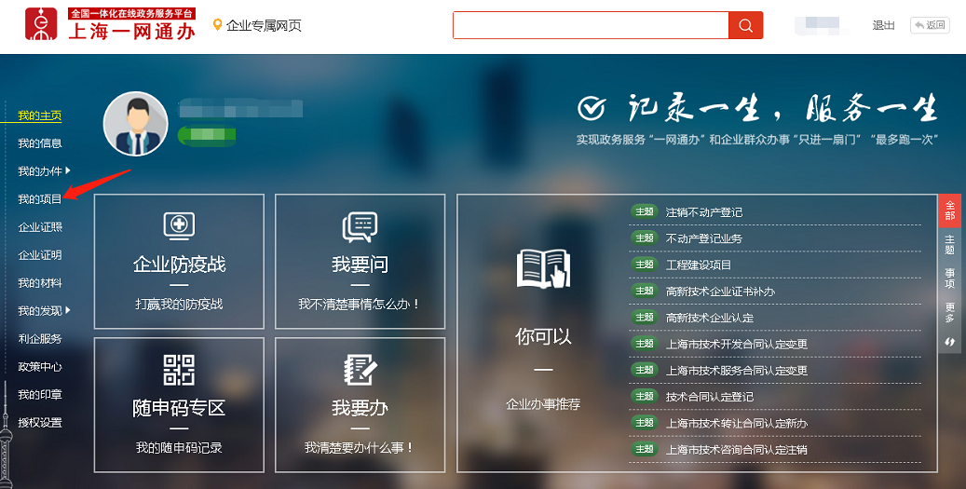This screenshot has width=966, height=489.
Task: Click the collapse arrows icon below 更多
Action: (949, 342)
